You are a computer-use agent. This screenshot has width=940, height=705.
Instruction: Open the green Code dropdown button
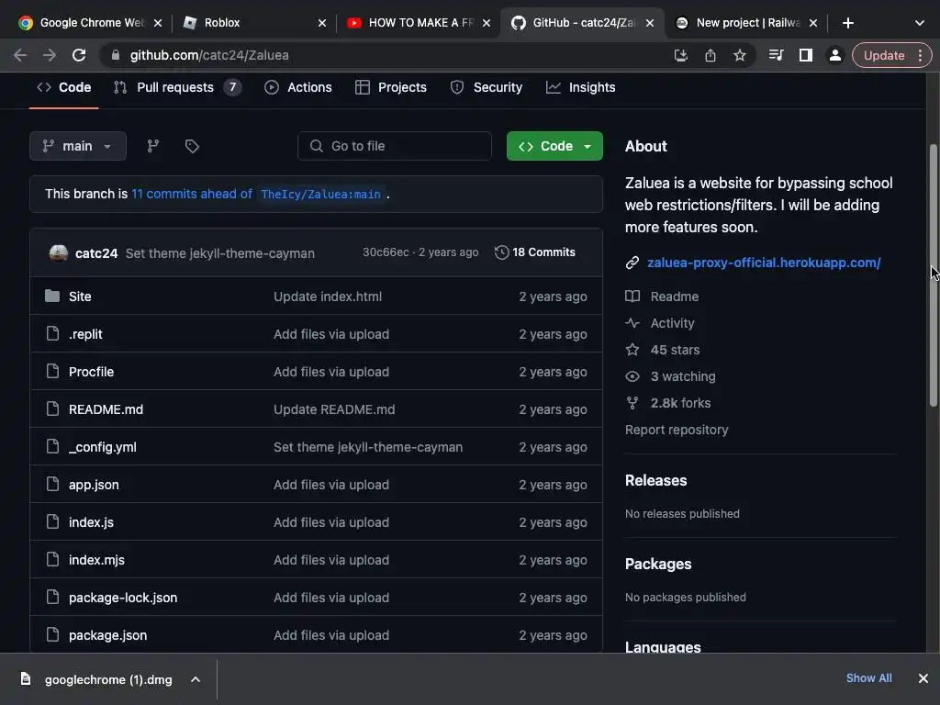[554, 146]
